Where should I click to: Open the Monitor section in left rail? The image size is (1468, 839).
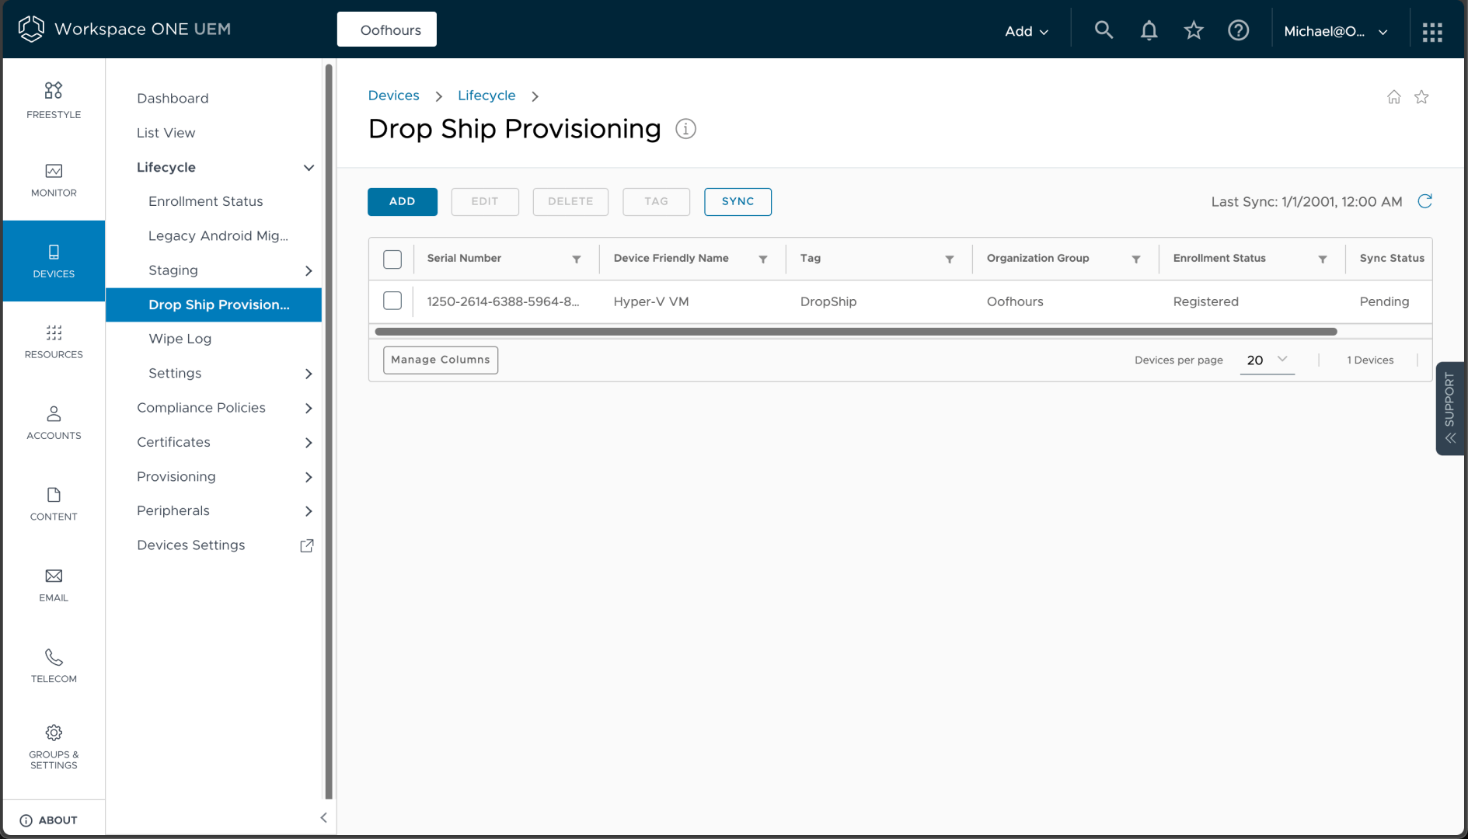pyautogui.click(x=54, y=180)
